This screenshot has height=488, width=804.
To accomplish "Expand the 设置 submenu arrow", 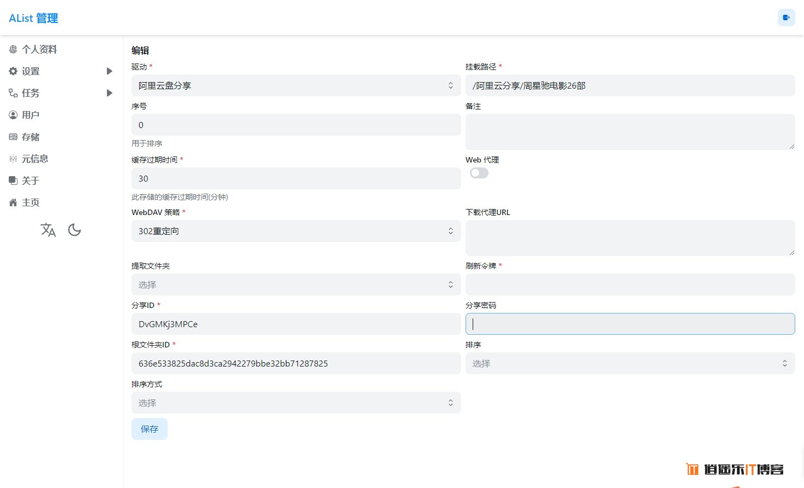I will [110, 71].
